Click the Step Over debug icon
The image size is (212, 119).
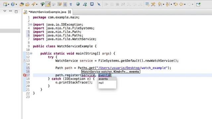click(x=135, y=4)
